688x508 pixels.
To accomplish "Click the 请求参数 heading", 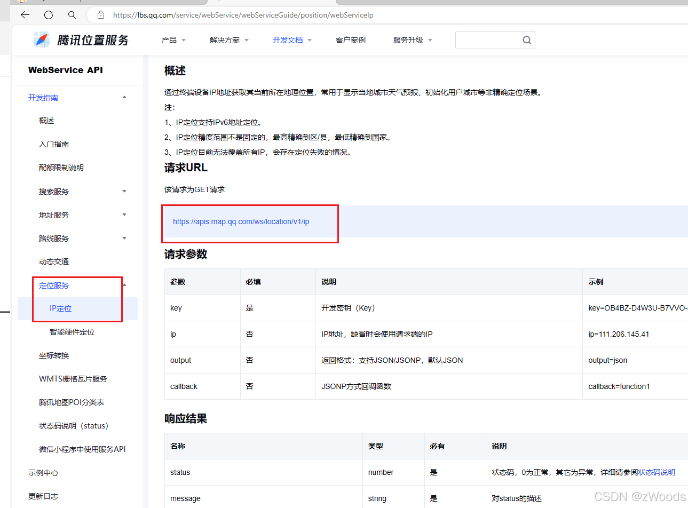I will click(186, 254).
